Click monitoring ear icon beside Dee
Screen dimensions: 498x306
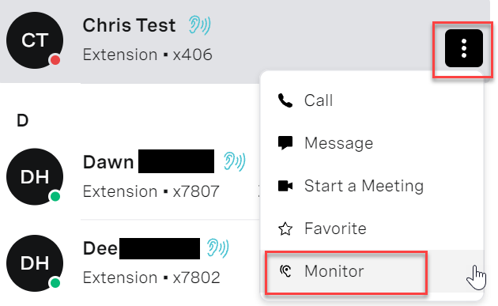click(218, 247)
